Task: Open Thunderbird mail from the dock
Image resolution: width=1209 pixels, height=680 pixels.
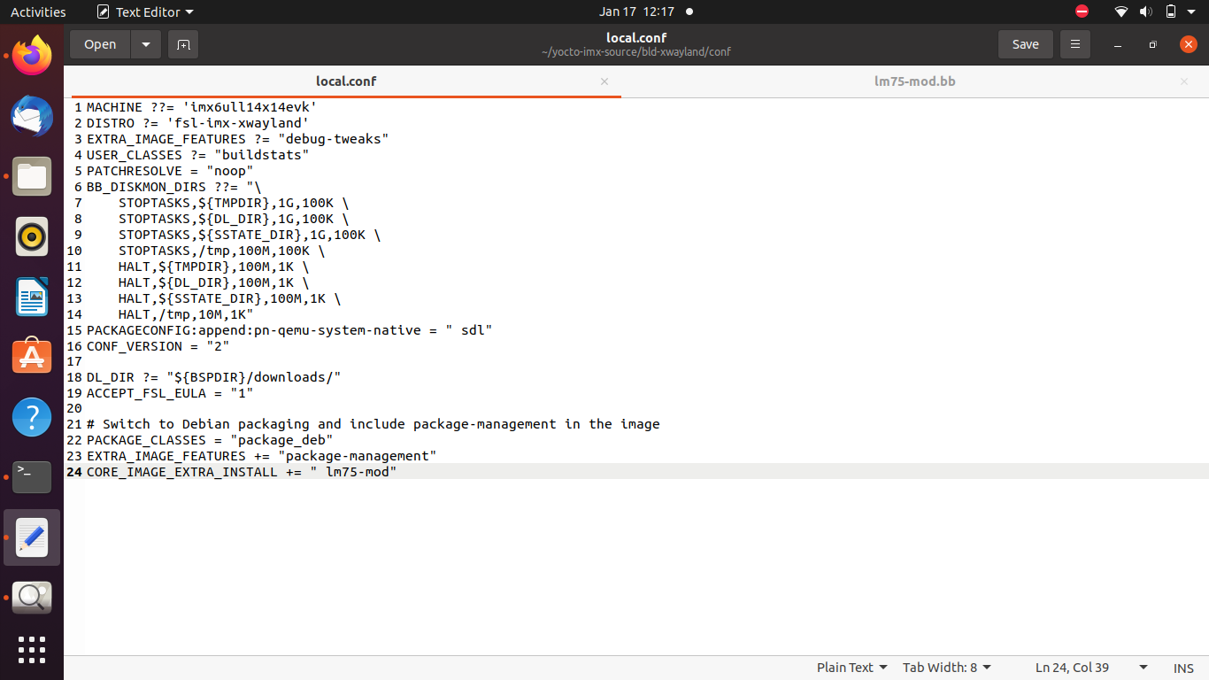Action: [32, 117]
